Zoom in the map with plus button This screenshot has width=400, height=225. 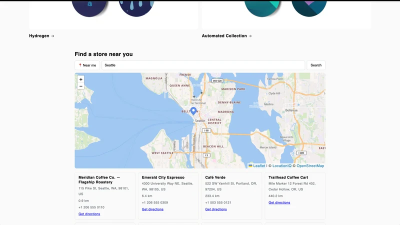(x=81, y=79)
